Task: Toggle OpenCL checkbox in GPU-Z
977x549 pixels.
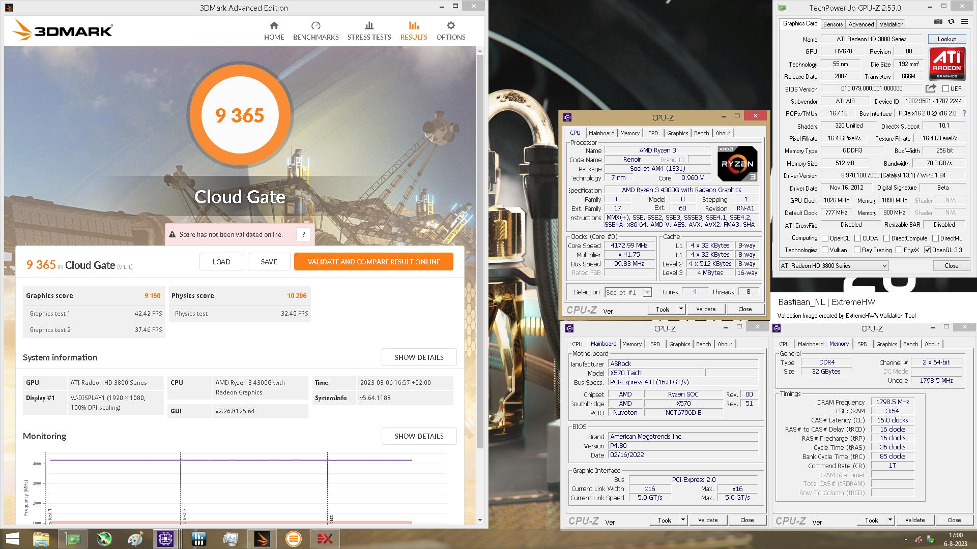Action: (x=825, y=238)
